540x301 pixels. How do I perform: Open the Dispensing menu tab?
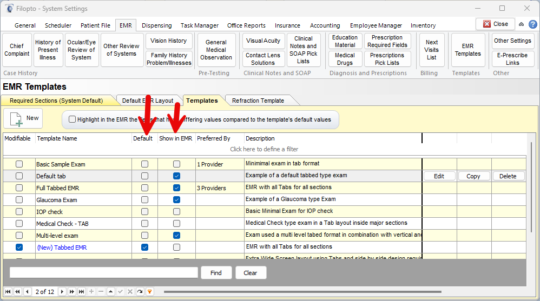[x=157, y=25]
